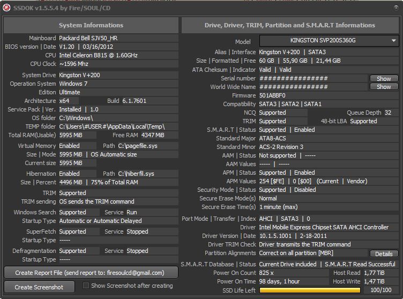Select Current Drive included status text
The height and width of the screenshot is (299, 403).
click(288, 264)
